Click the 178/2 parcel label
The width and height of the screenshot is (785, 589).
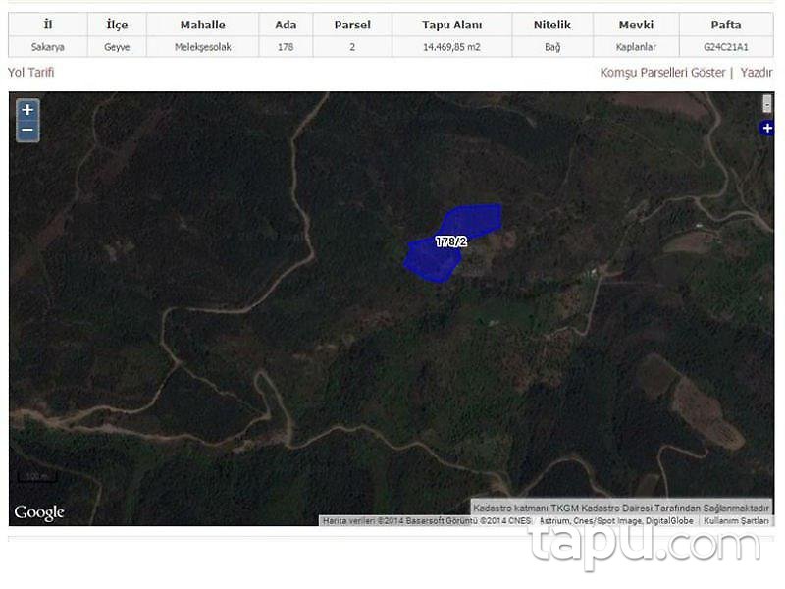450,241
